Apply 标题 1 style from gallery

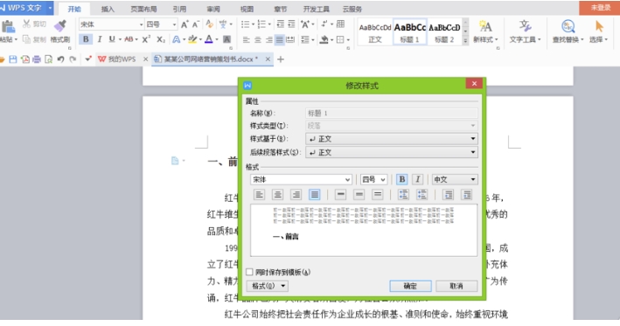[x=409, y=31]
